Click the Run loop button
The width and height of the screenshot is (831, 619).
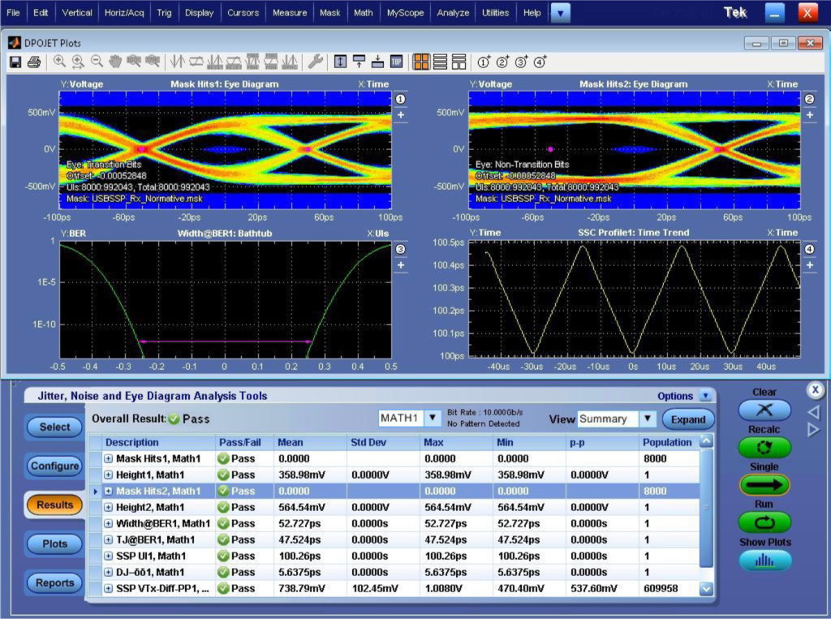764,522
